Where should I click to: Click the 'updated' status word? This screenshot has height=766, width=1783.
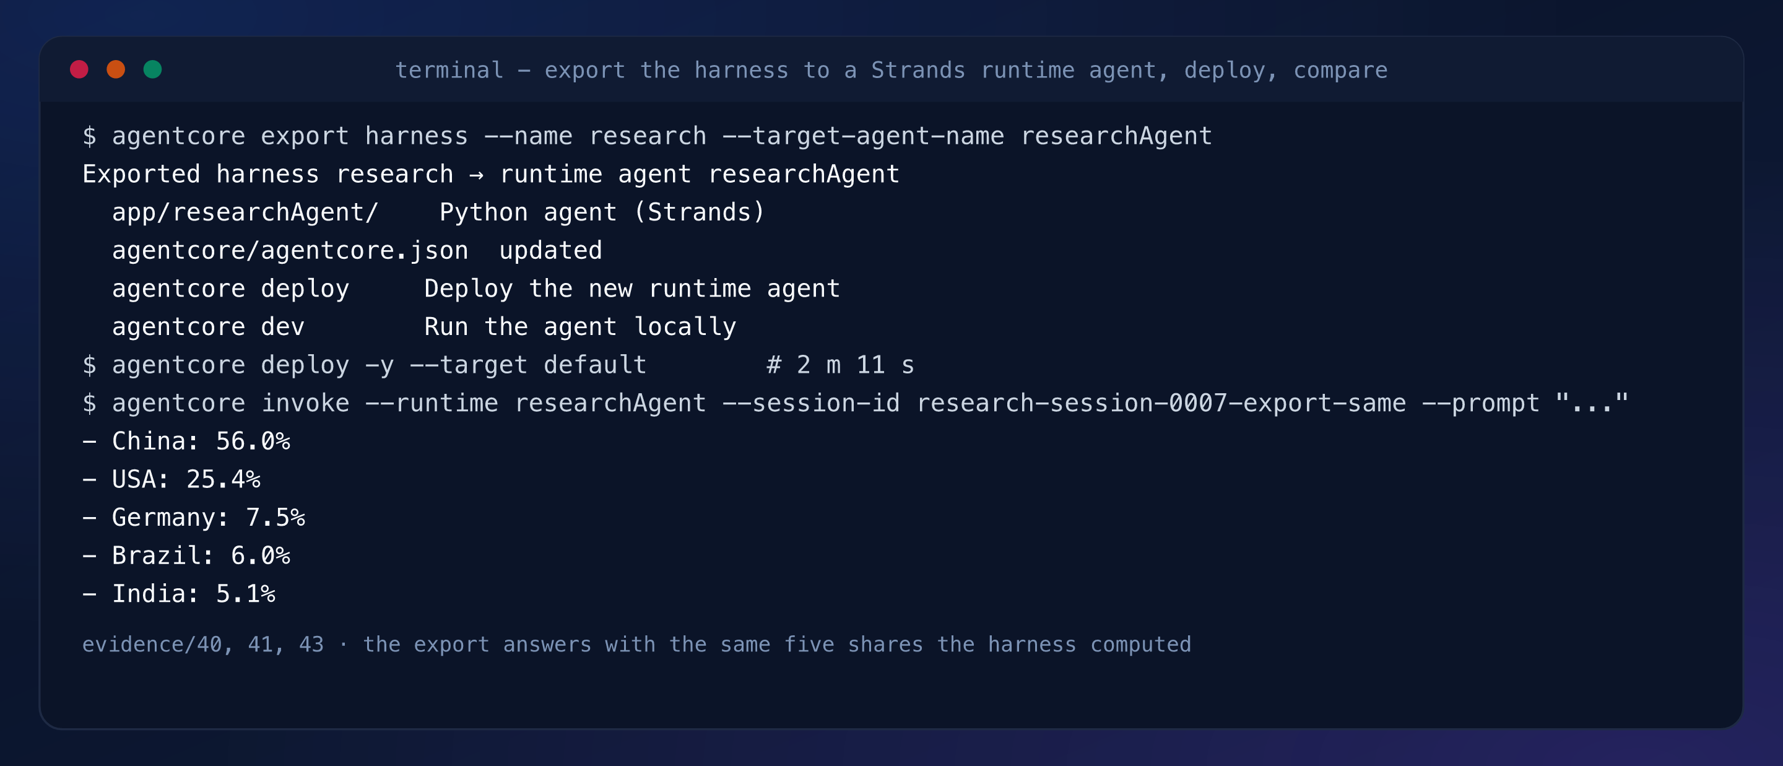(550, 250)
